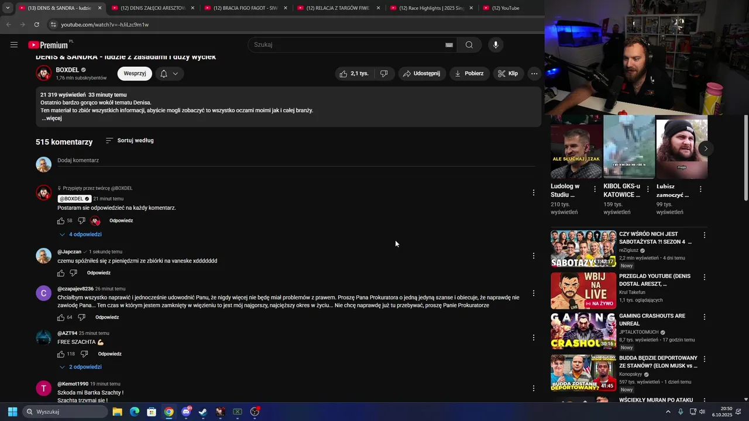This screenshot has height=421, width=749.
Task: Share the video via Udostępnij
Action: click(x=422, y=74)
